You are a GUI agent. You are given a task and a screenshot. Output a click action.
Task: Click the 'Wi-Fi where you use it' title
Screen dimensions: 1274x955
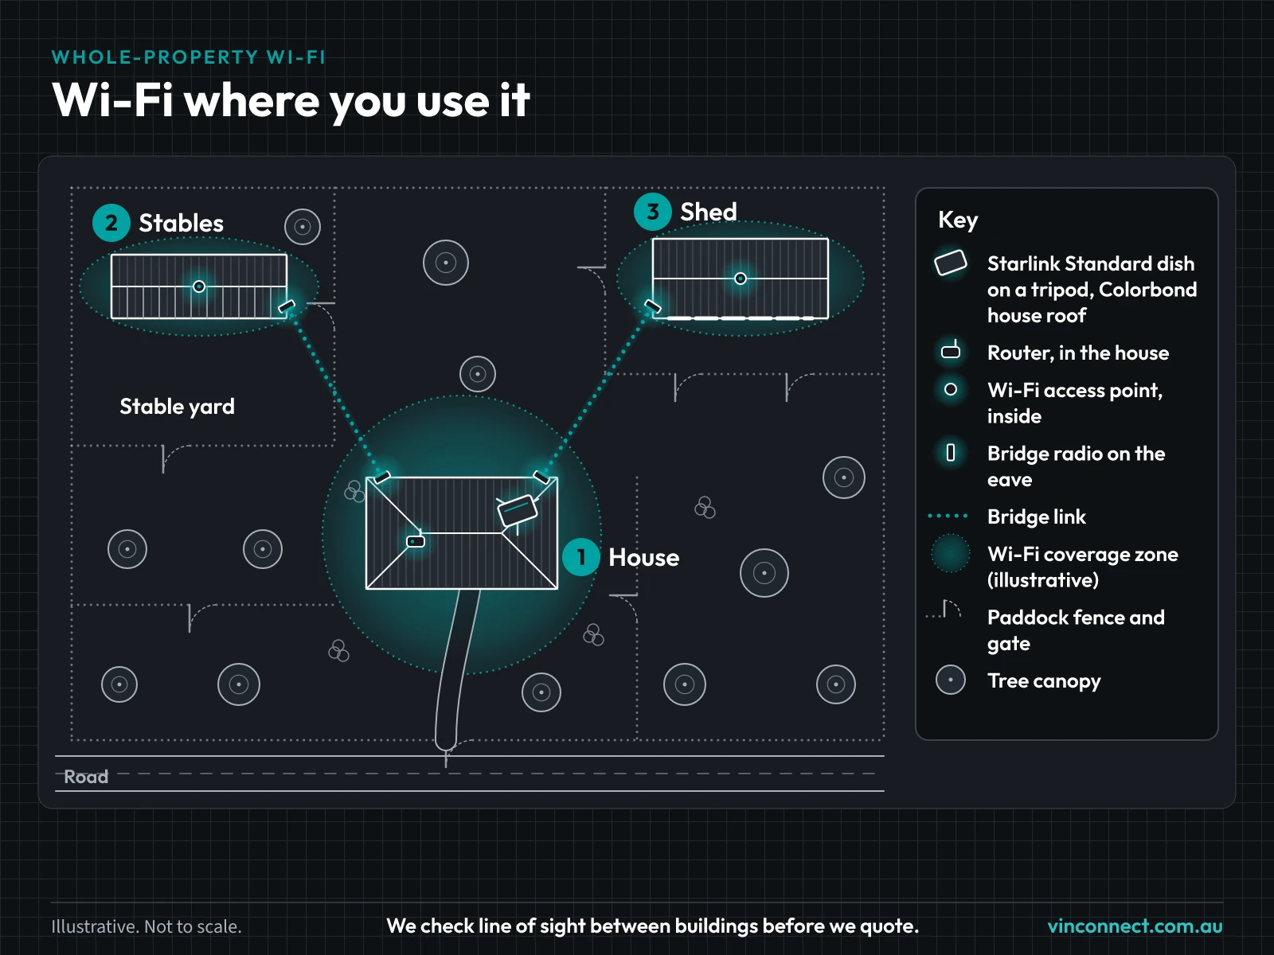[x=291, y=100]
